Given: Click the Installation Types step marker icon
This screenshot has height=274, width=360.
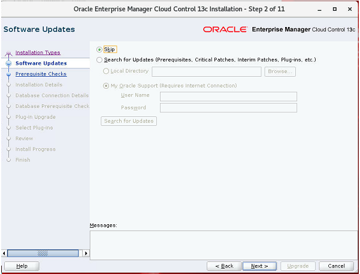Looking at the screenshot, I should tap(8, 53).
